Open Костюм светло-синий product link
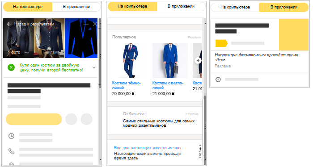 tap(168, 85)
